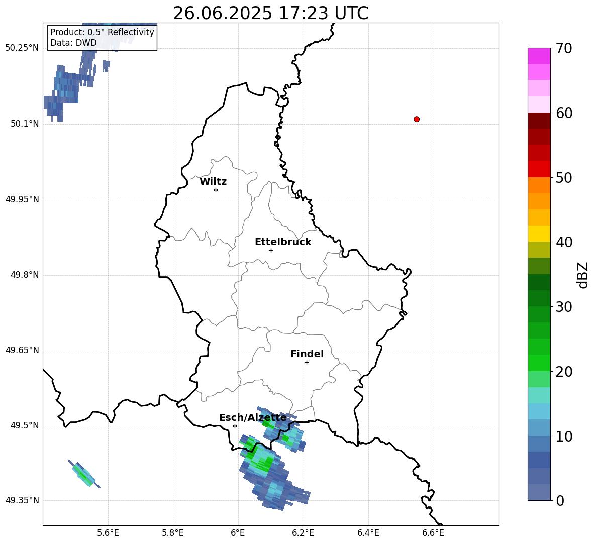
Task: Pick the dark green colorbar segment near 30
Action: (539, 298)
